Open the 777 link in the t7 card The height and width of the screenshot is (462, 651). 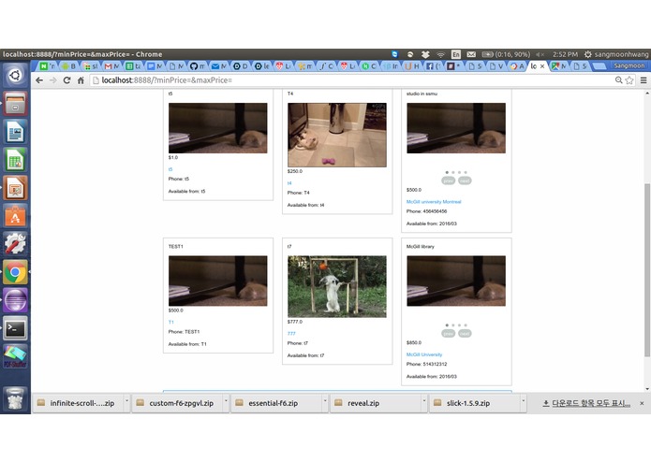pos(291,334)
